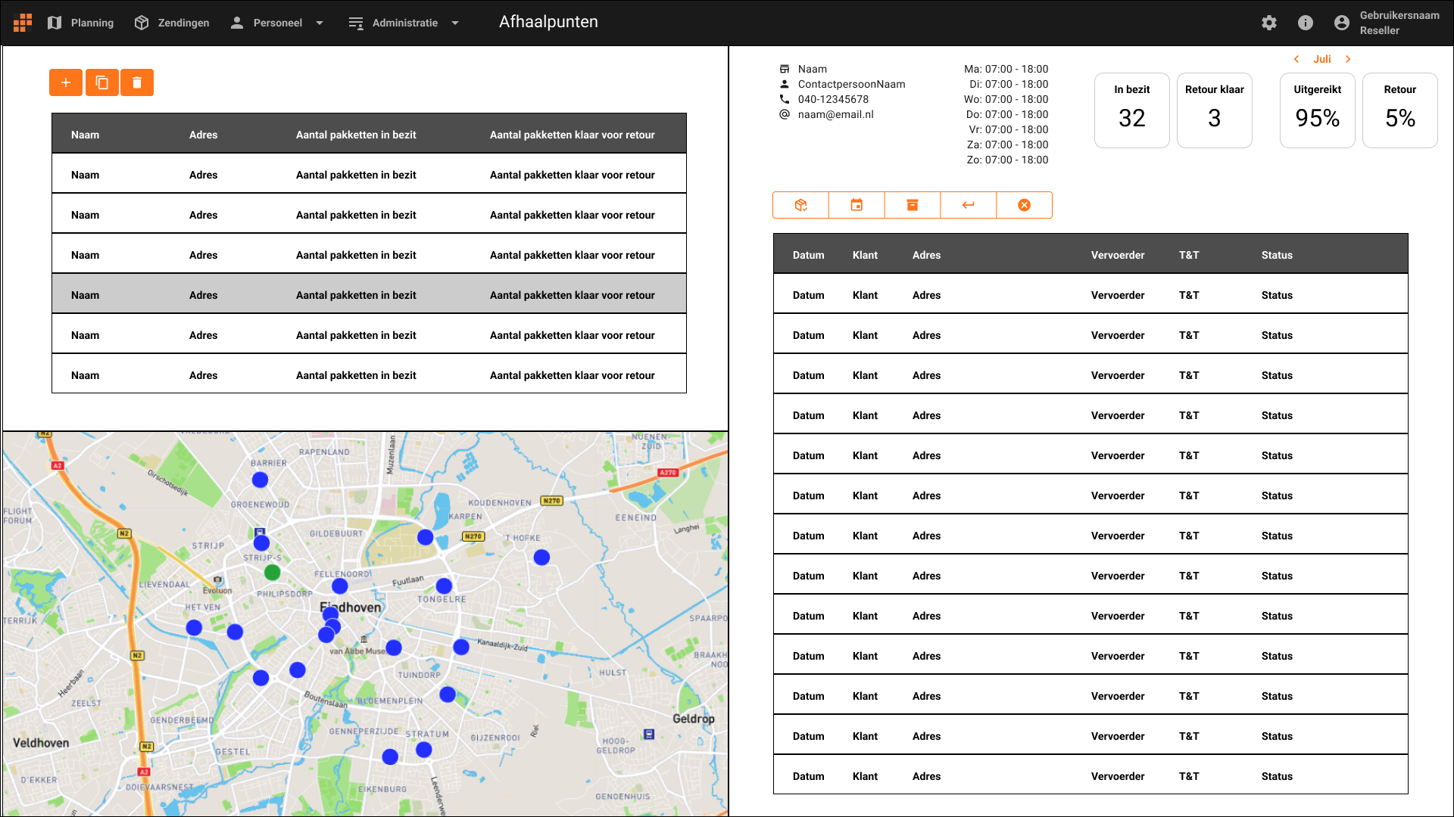Click the green marker on map

click(273, 573)
